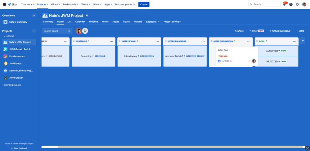The image size is (310, 151).
Task: Open the Filter NEW button
Action: pos(256,31)
